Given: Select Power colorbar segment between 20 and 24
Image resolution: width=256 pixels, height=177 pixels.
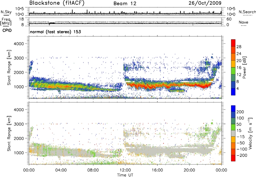Looking at the screenshot, I should [233, 57].
